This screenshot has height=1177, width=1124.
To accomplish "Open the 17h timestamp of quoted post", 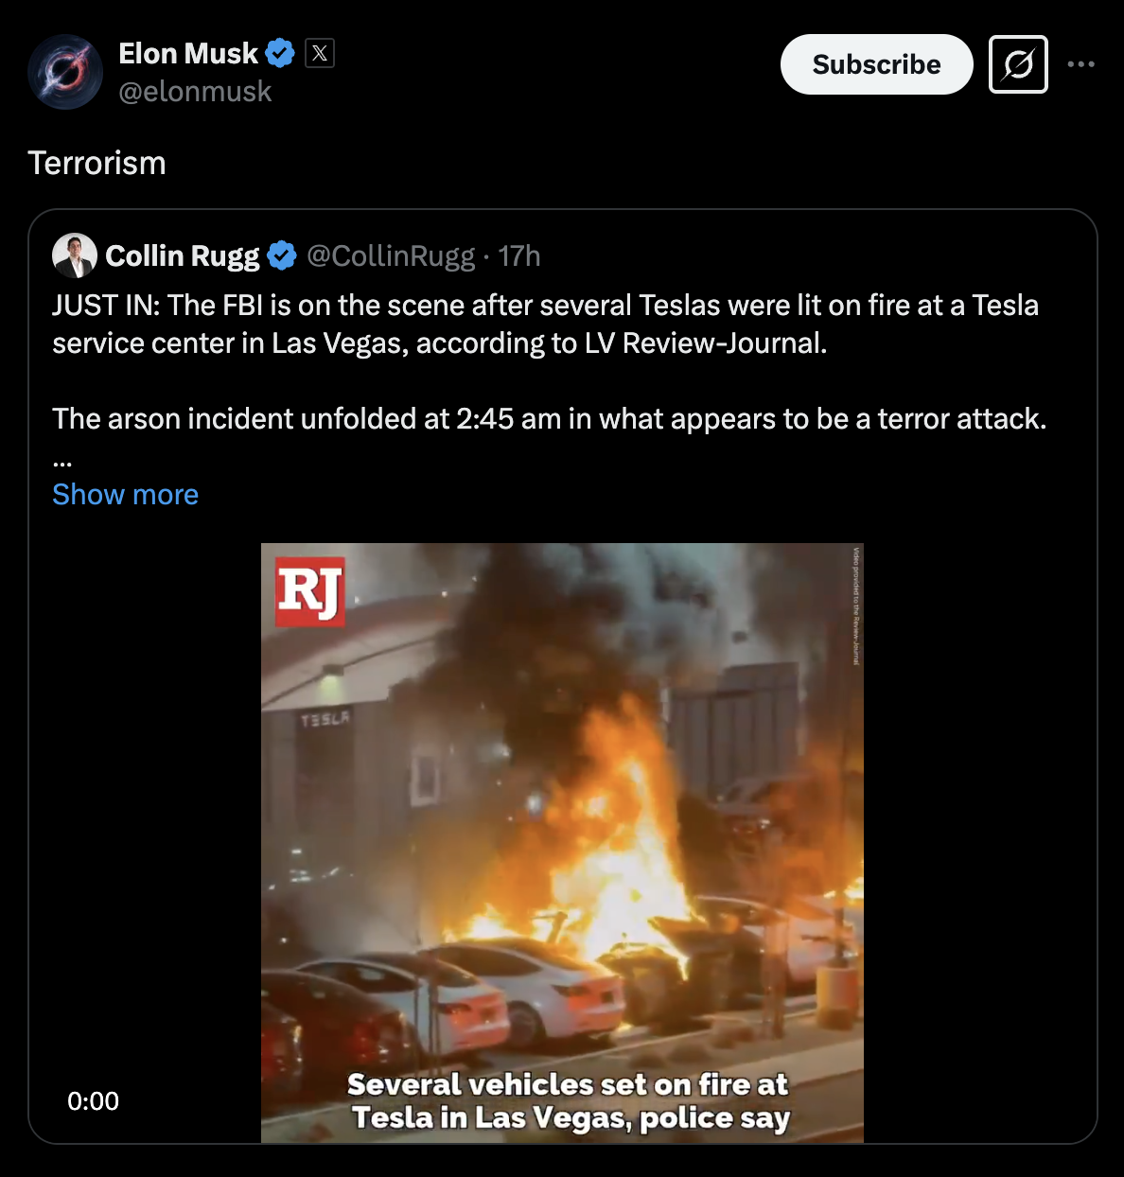I will pyautogui.click(x=519, y=255).
